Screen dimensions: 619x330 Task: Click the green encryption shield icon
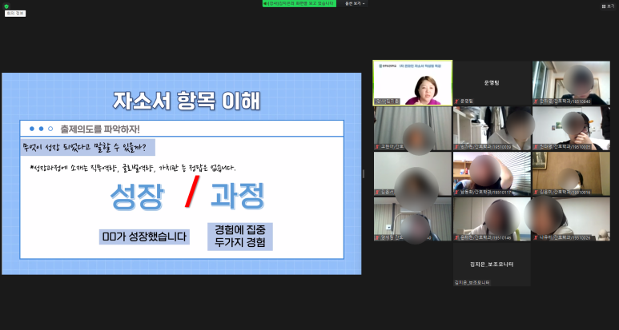tap(6, 6)
